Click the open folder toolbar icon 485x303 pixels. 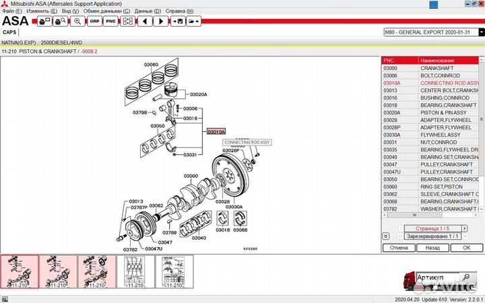193,22
